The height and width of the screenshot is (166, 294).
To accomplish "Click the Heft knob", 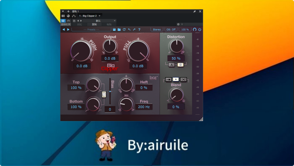I will pos(126,85).
